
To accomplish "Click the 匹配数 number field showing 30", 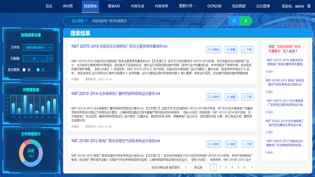I will tap(35, 58).
